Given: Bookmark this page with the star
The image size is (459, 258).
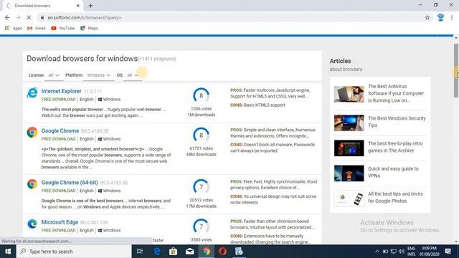Looking at the screenshot, I should click(427, 17).
